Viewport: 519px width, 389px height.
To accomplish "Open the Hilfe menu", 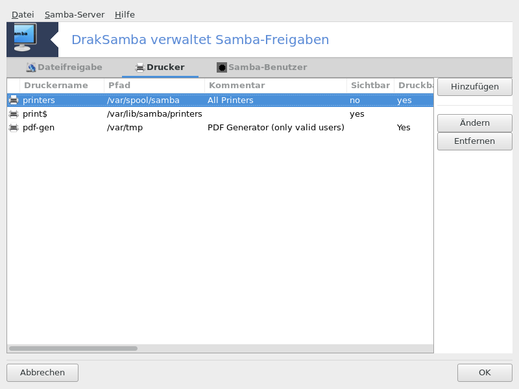I will click(x=125, y=14).
